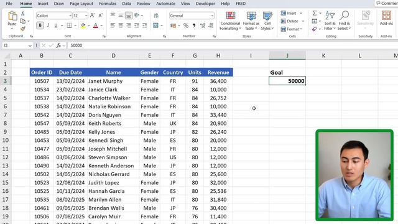The height and width of the screenshot is (224, 398).
Task: Apply Comma Style format
Action: (x=194, y=26)
